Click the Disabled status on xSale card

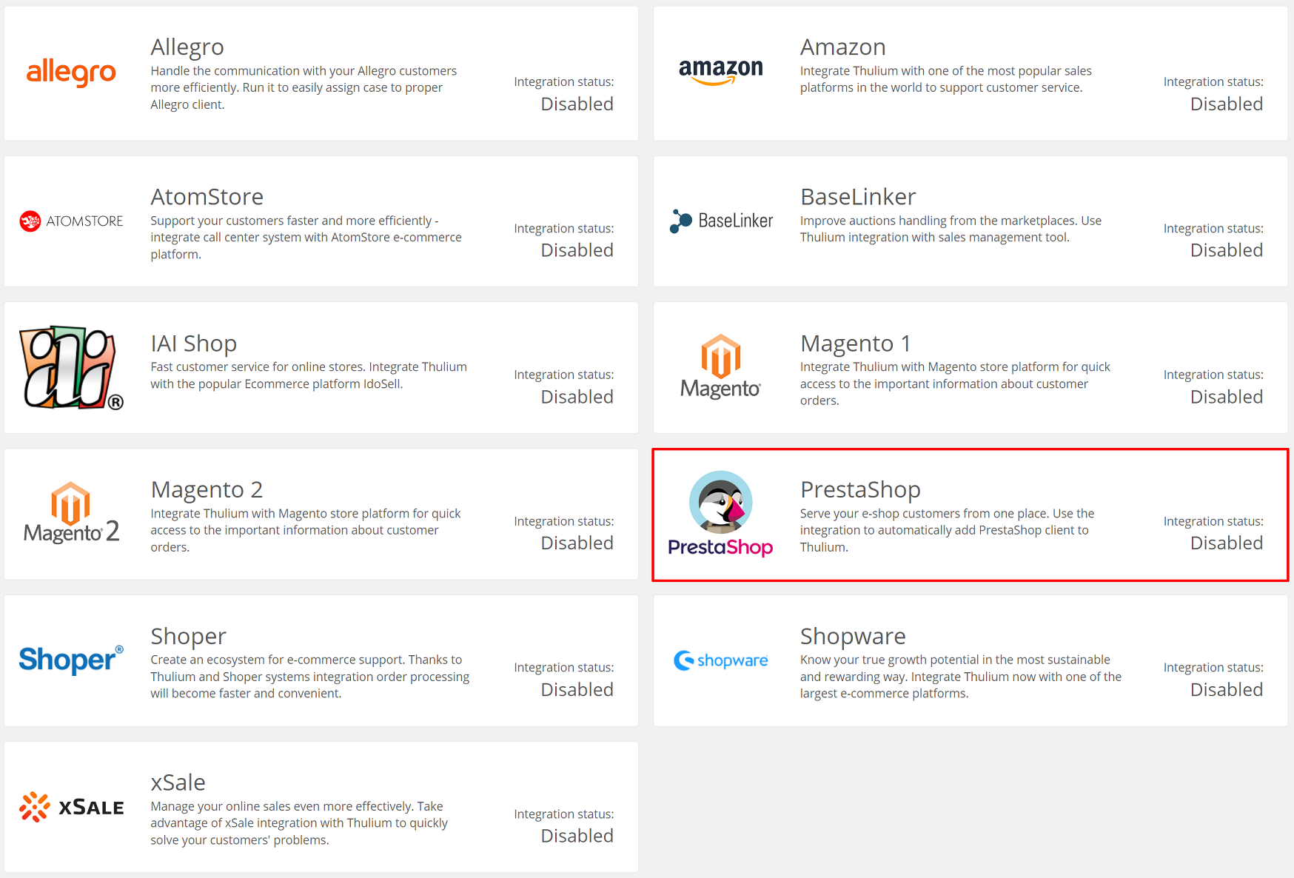pyautogui.click(x=577, y=836)
